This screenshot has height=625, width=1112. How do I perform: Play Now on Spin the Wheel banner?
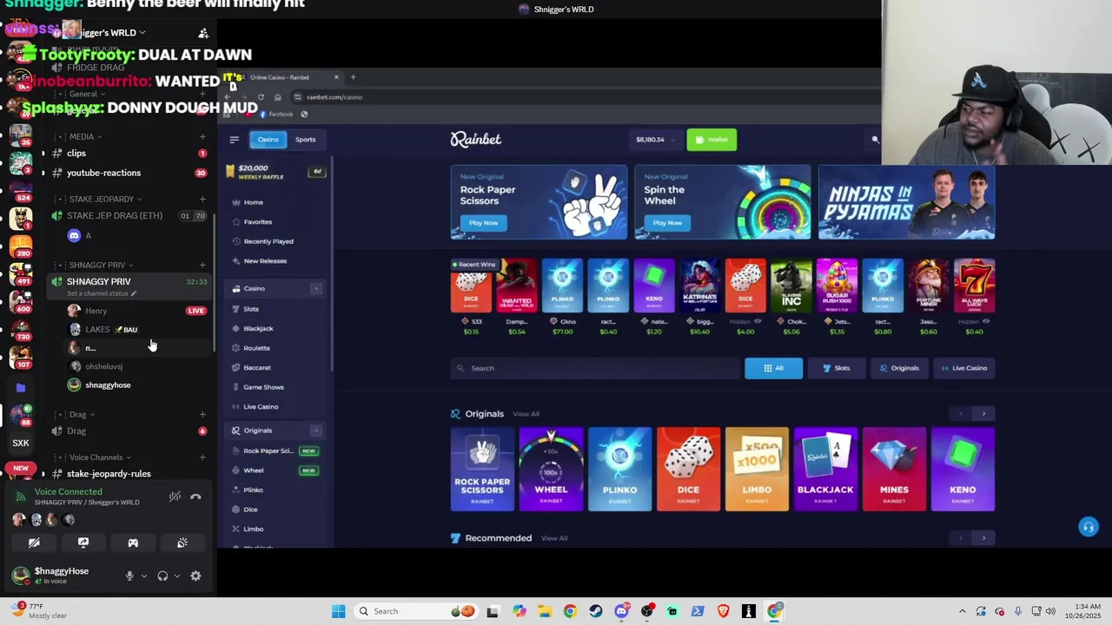667,223
